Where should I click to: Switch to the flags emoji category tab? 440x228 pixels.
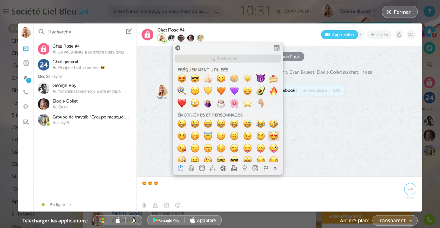coord(265,168)
